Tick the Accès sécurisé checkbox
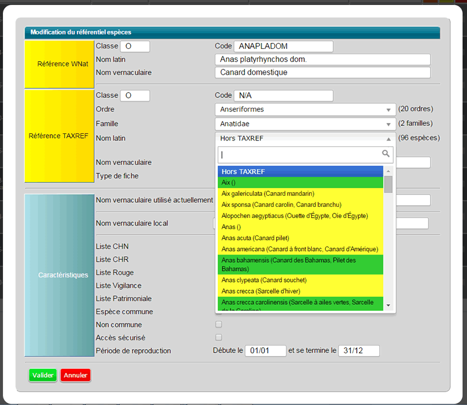The image size is (467, 405). (x=218, y=337)
